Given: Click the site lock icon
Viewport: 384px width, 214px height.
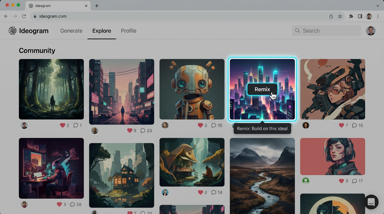Looking at the screenshot, I should pyautogui.click(x=35, y=16).
